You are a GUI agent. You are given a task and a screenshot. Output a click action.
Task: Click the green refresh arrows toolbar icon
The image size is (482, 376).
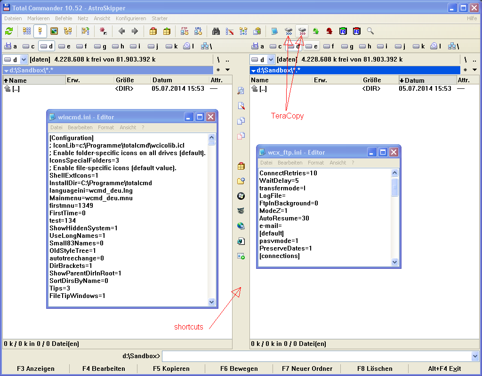(9, 31)
